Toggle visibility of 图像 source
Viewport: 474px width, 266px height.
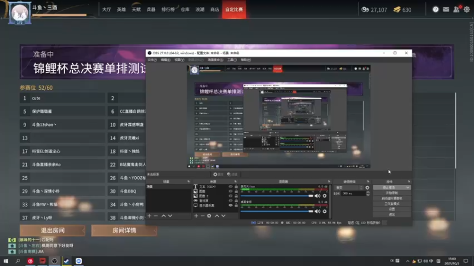click(x=230, y=191)
